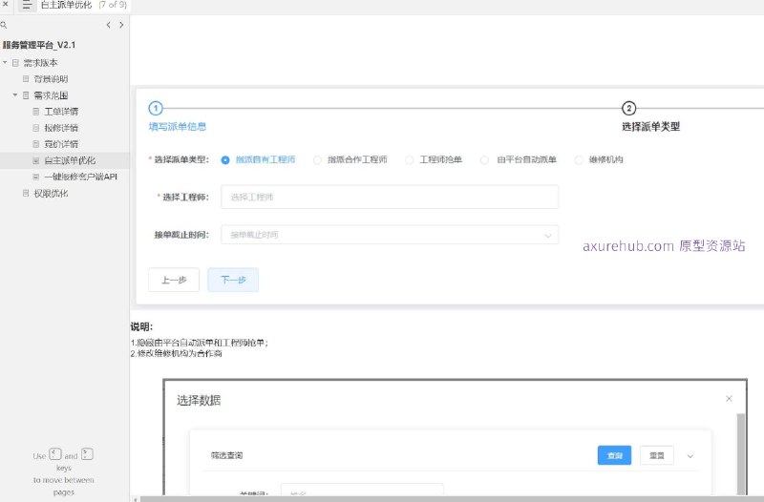Click the 重置 button
Viewport: 764px width, 502px height.
pyautogui.click(x=657, y=455)
